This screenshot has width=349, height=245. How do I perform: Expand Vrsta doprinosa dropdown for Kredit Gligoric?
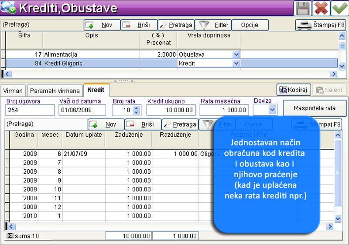coord(236,64)
